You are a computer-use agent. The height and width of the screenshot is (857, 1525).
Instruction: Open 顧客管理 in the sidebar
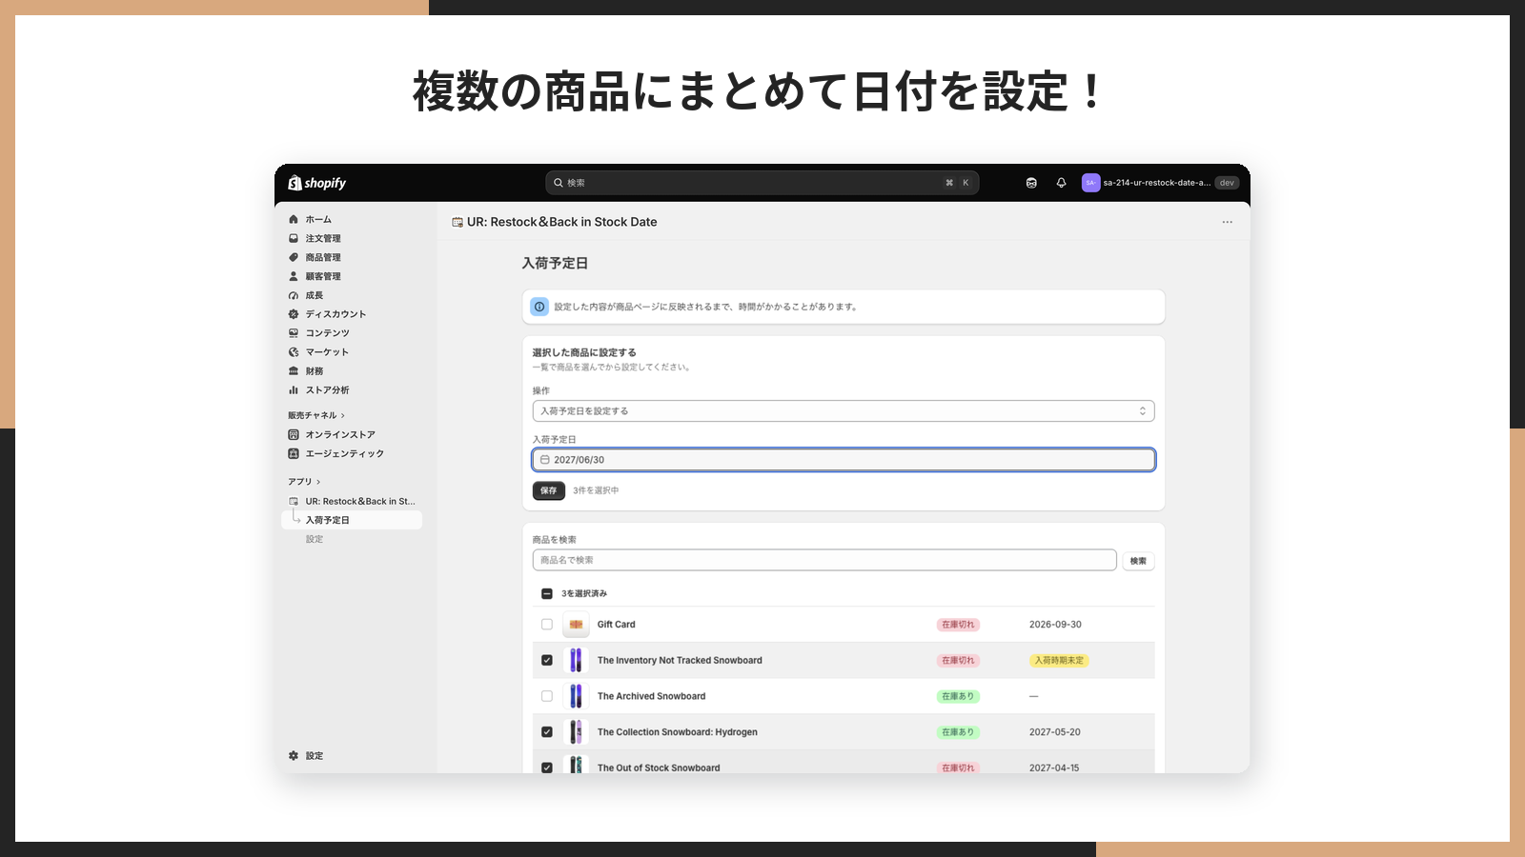point(323,276)
